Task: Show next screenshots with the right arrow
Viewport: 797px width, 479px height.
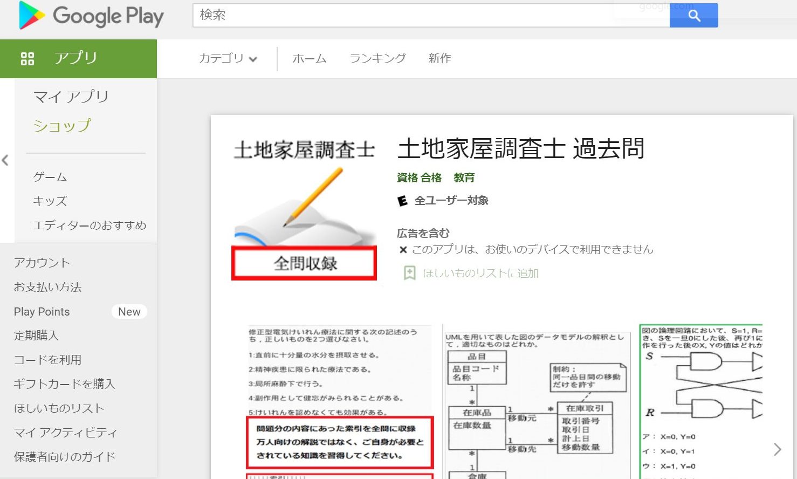Action: coord(777,449)
